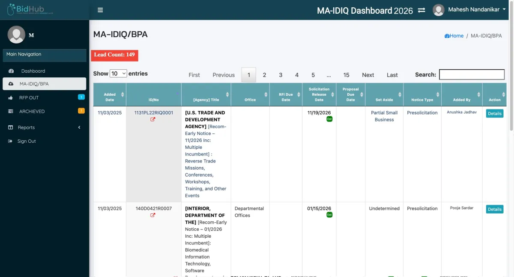This screenshot has height=277, width=514.
Task: Click the ARCHIEVED orange count badge
Action: point(81,111)
